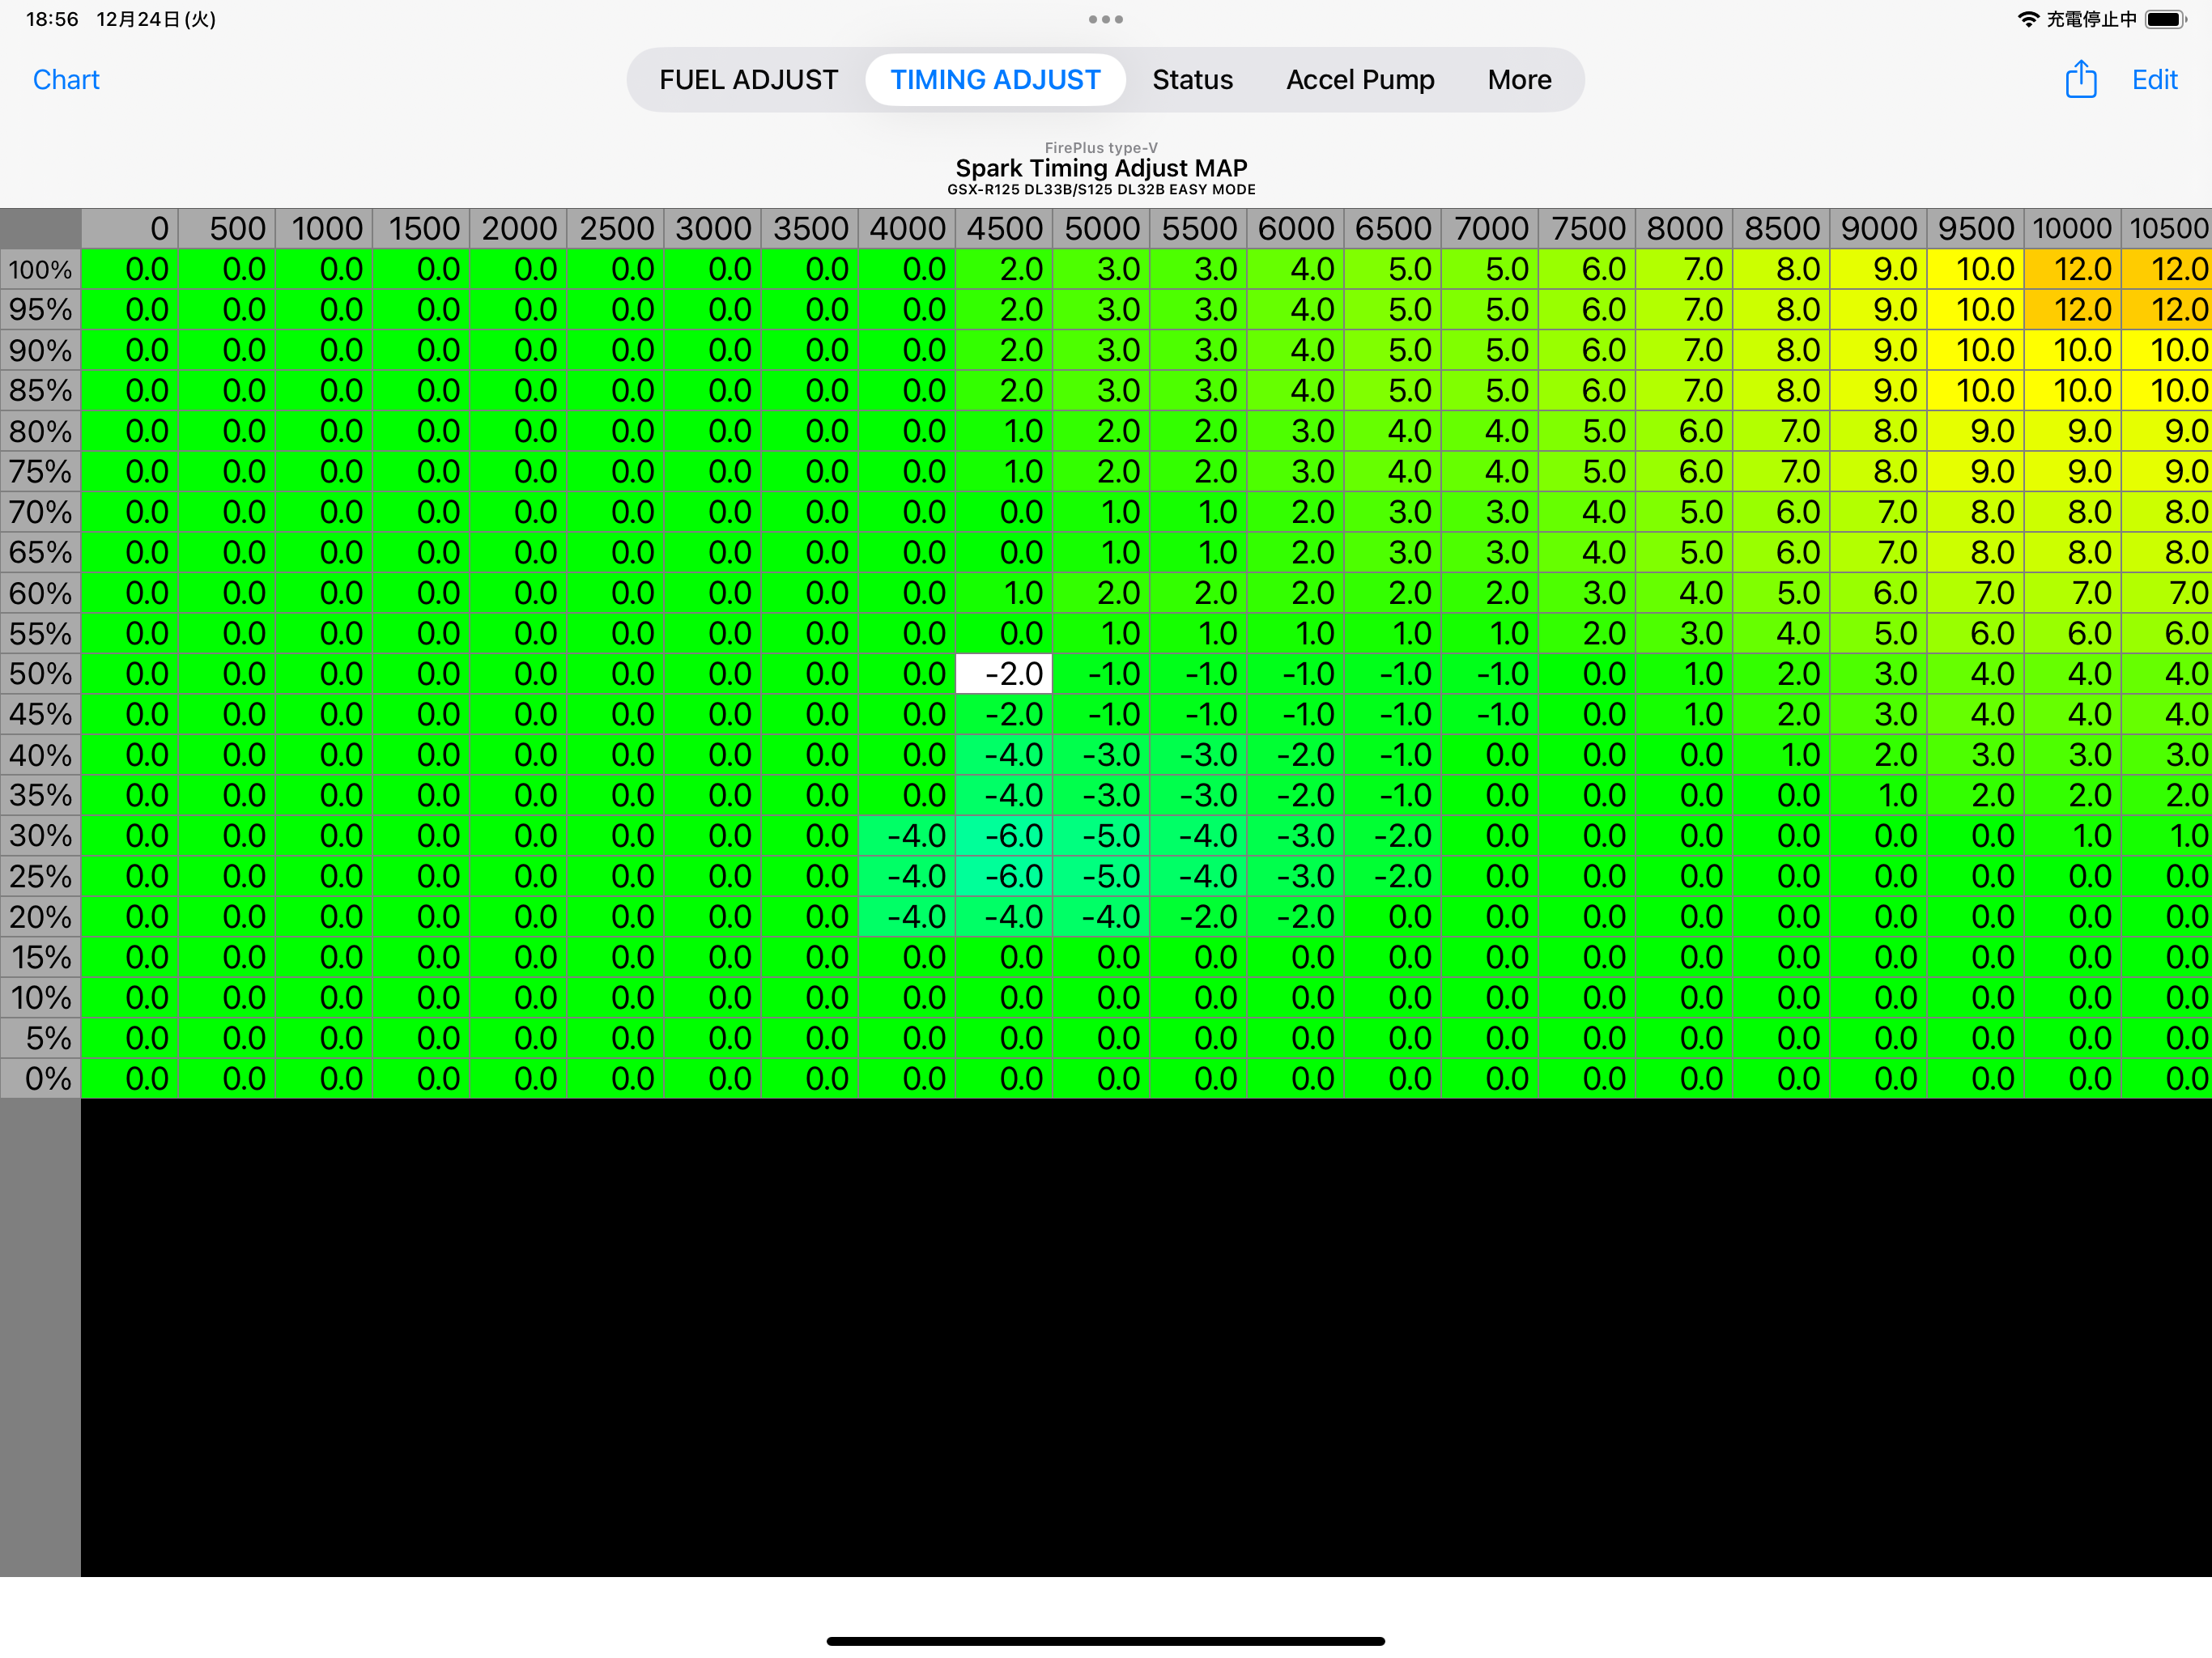Tap the Edit button
This screenshot has width=2212, height=1658.
click(x=2154, y=80)
